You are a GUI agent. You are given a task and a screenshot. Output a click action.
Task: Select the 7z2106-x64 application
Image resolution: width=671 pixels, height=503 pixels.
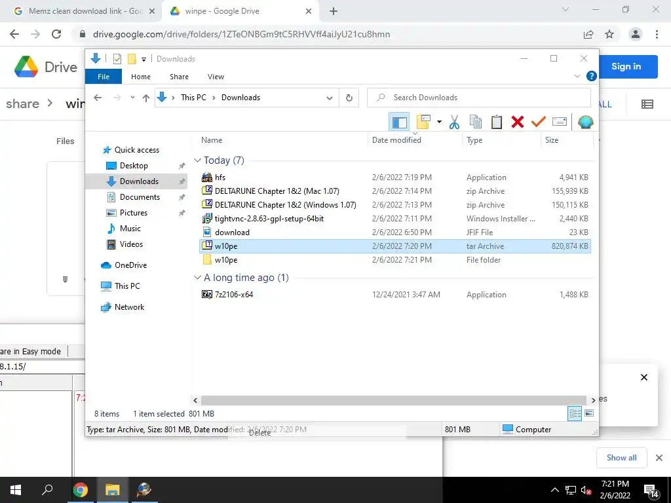[x=395, y=294]
